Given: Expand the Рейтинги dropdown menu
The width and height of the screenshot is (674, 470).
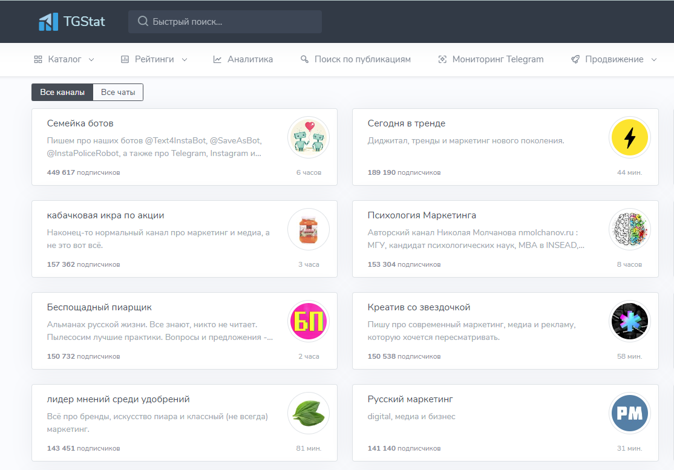Looking at the screenshot, I should coord(154,59).
